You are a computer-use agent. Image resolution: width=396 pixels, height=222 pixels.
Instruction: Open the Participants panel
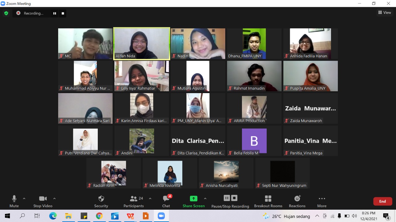coord(134,202)
